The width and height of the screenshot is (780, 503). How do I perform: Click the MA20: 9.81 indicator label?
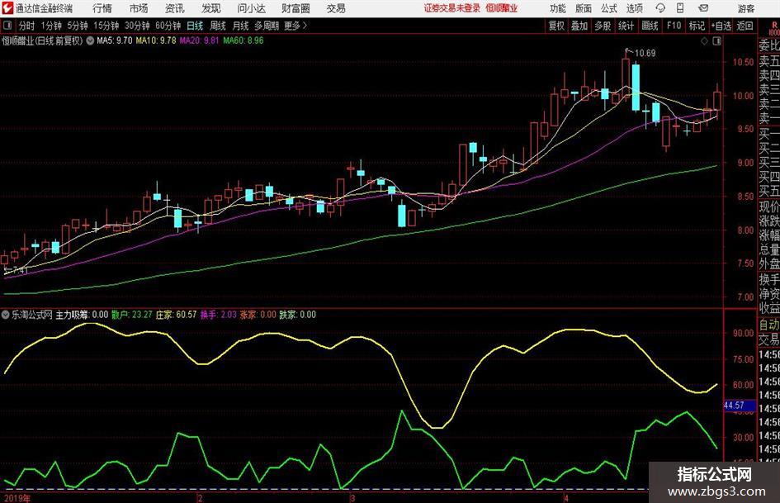(x=199, y=40)
